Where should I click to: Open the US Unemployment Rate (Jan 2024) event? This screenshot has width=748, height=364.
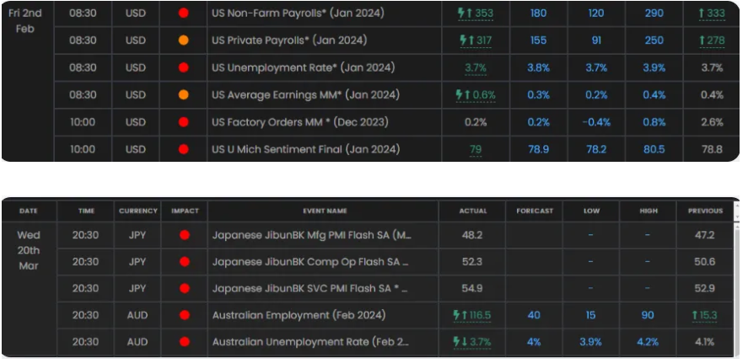click(304, 67)
